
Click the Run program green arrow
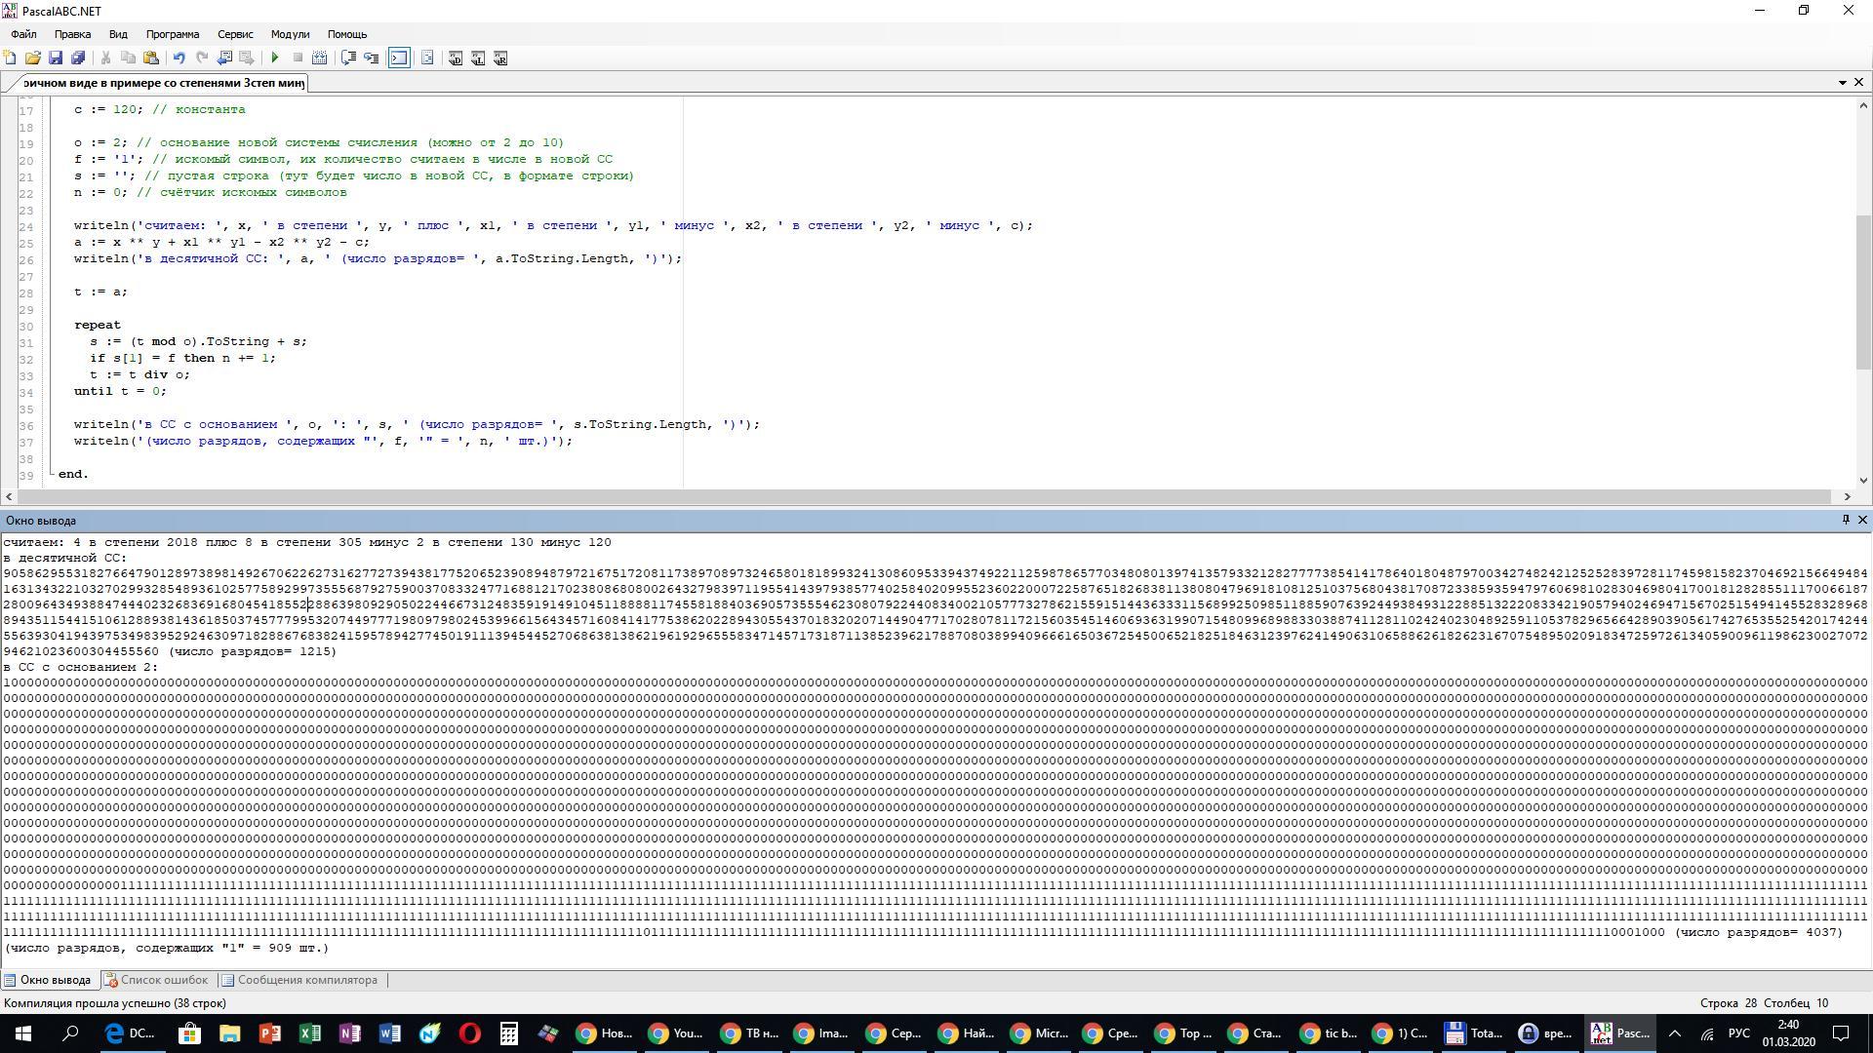pyautogui.click(x=275, y=58)
